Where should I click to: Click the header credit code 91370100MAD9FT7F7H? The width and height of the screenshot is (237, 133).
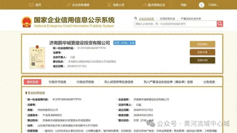(x=92, y=48)
